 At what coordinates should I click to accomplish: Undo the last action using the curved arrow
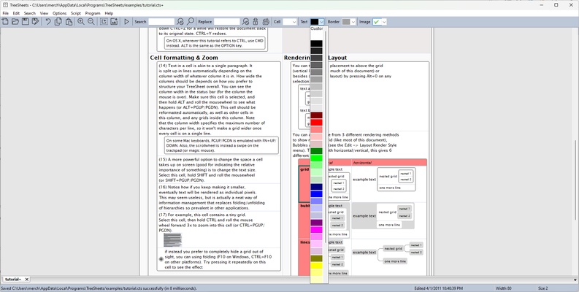pos(48,22)
